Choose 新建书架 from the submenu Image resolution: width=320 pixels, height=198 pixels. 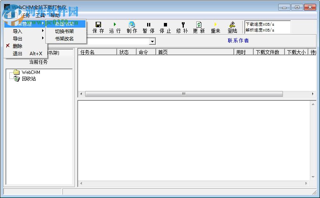tap(66, 24)
